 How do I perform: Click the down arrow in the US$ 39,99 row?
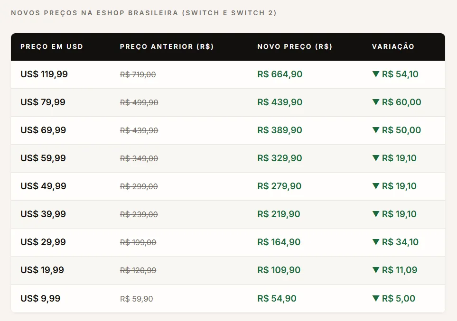376,214
